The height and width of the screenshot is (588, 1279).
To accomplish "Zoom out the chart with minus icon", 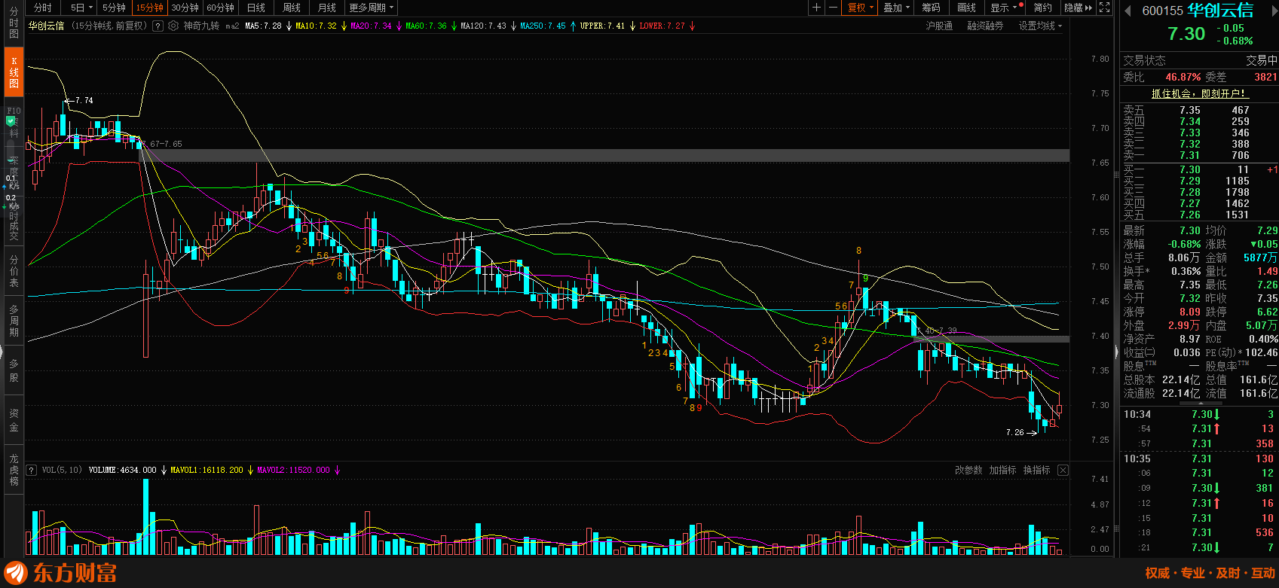I will [833, 8].
